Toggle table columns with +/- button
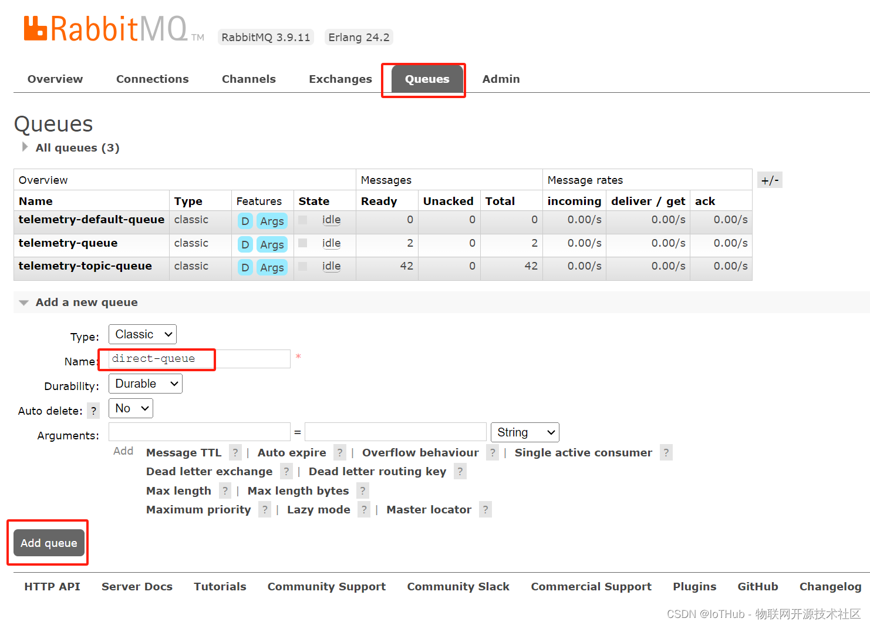 pyautogui.click(x=770, y=180)
